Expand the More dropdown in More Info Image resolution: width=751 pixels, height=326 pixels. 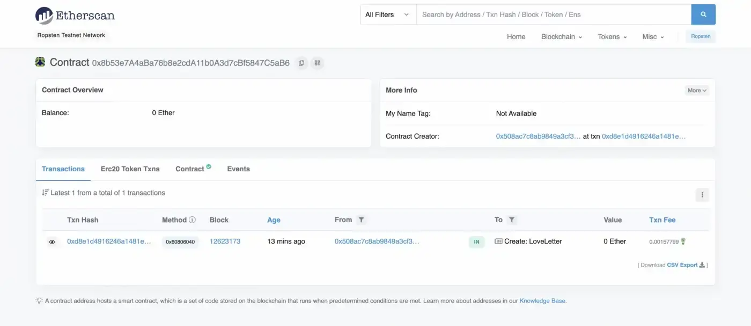[x=697, y=90]
